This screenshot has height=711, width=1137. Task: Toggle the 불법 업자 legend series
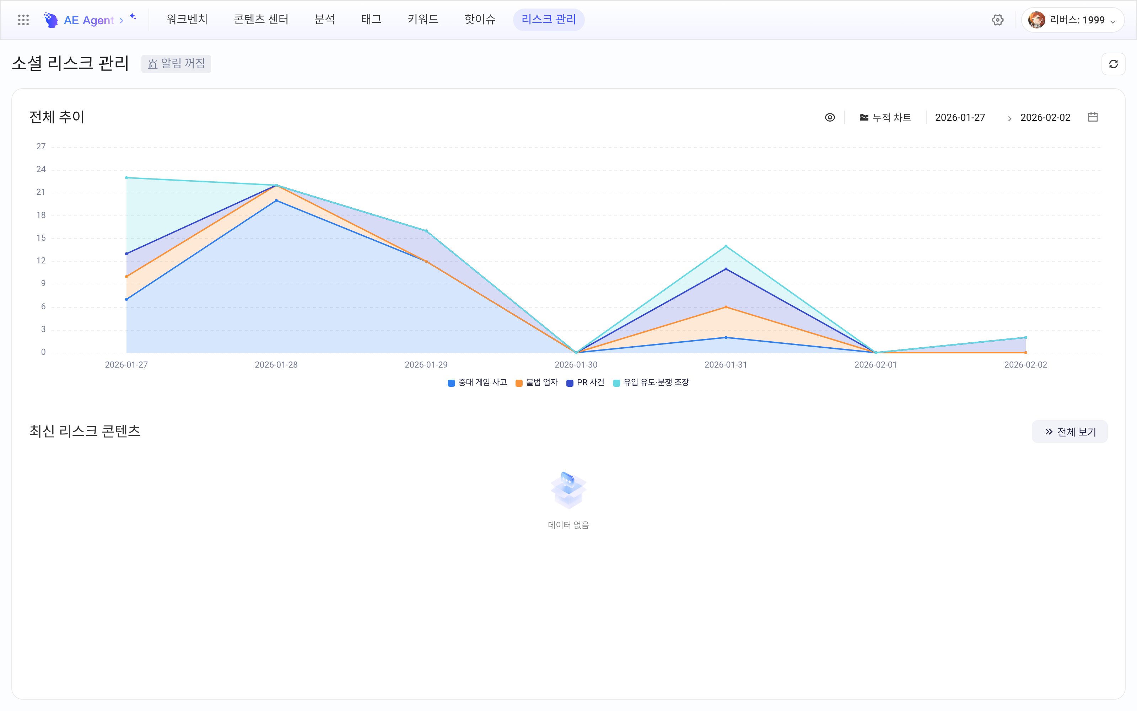coord(537,382)
